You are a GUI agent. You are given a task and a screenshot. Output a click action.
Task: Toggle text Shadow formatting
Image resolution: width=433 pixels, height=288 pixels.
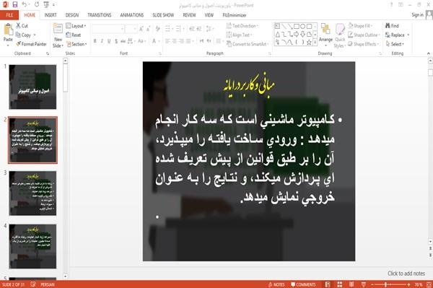coord(116,41)
